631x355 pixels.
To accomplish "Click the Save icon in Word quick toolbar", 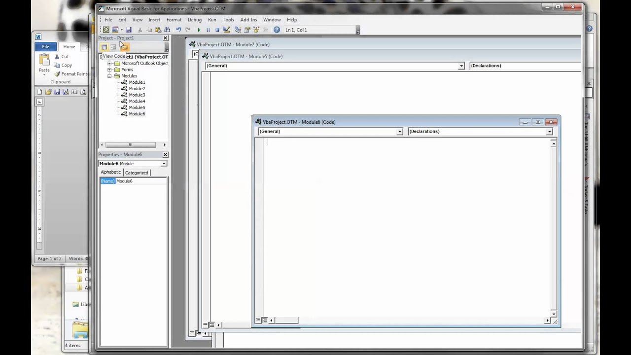I will (57, 92).
